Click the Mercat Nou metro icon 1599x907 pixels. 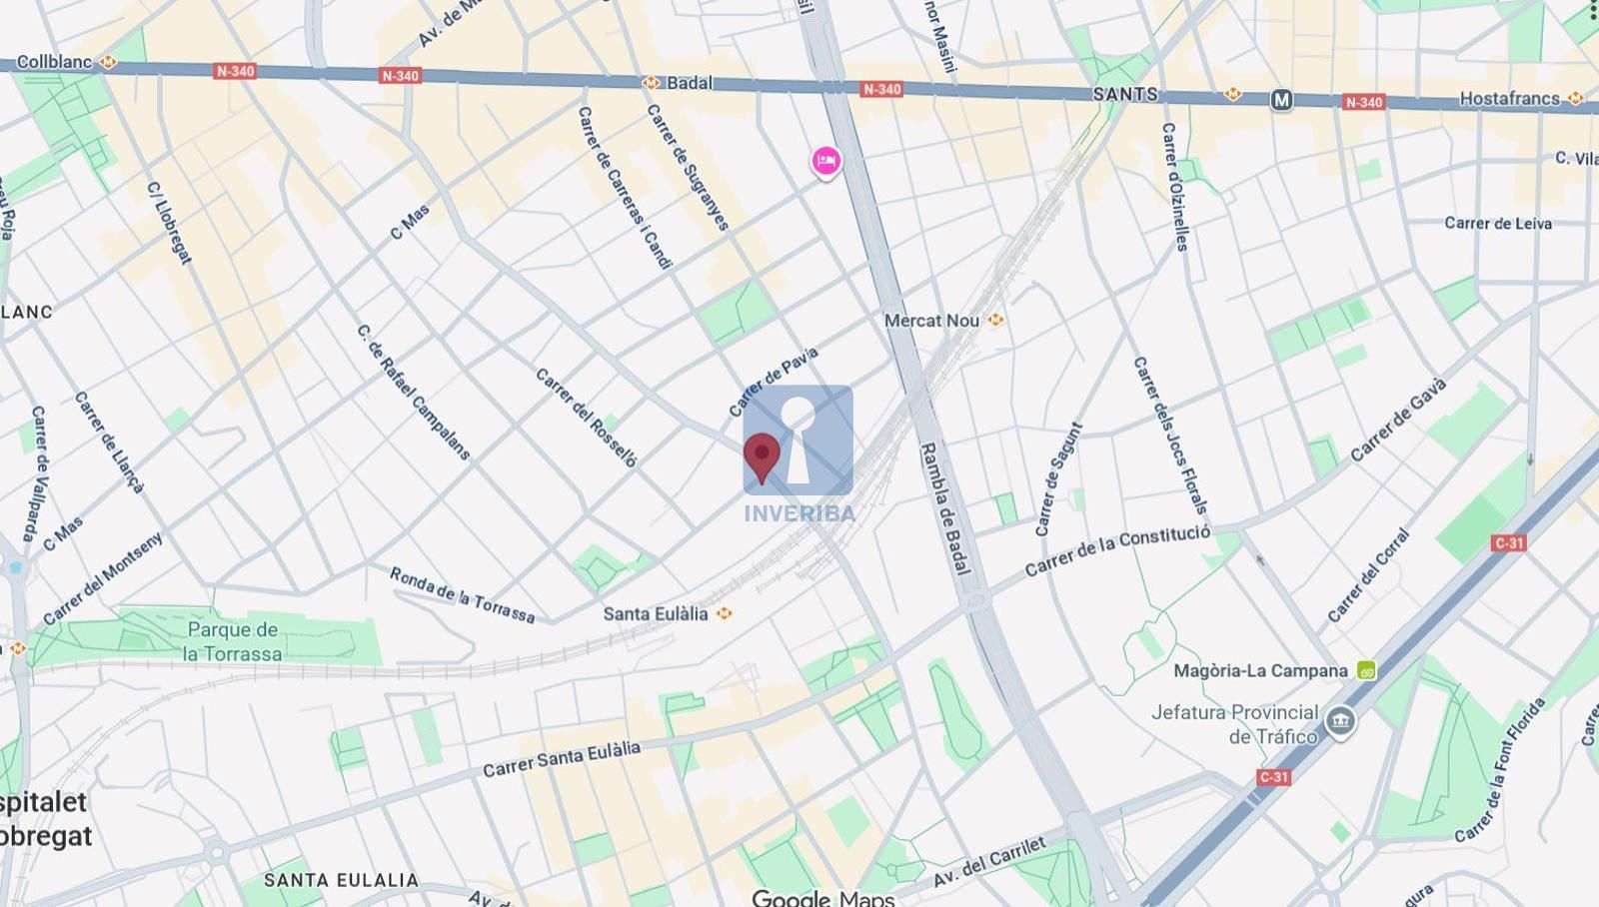click(x=995, y=320)
